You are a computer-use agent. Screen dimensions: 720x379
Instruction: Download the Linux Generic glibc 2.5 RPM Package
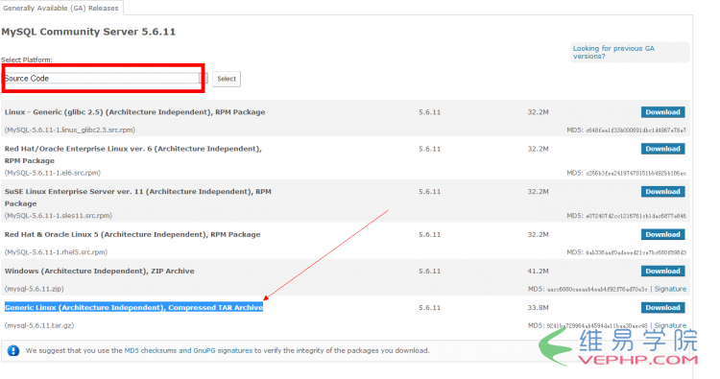point(662,112)
